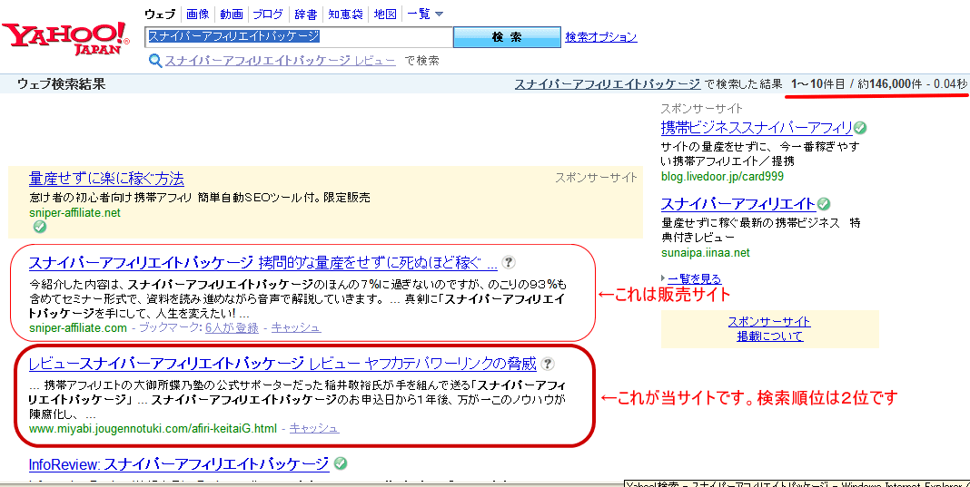This screenshot has height=487, width=970.
Task: Open the sponsored link 量産せずに楽に稼ぐ方法
Action: pyautogui.click(x=106, y=180)
